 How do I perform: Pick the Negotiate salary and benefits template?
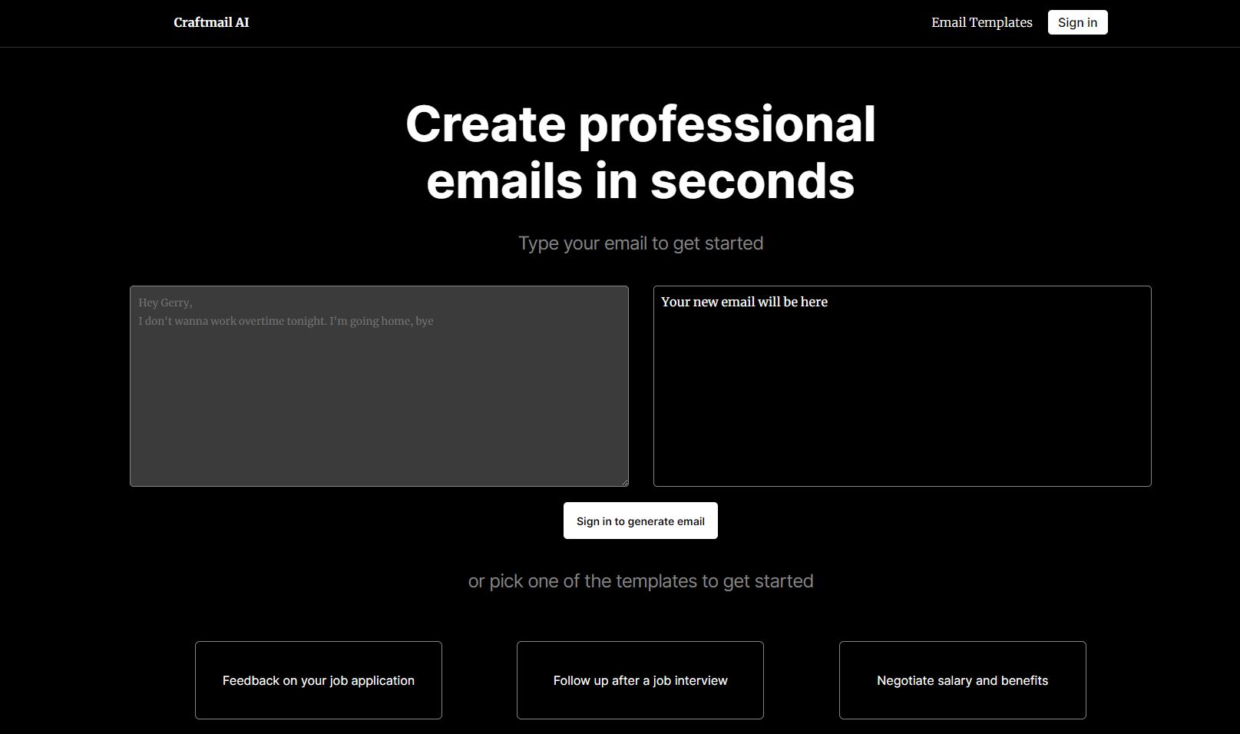tap(962, 680)
